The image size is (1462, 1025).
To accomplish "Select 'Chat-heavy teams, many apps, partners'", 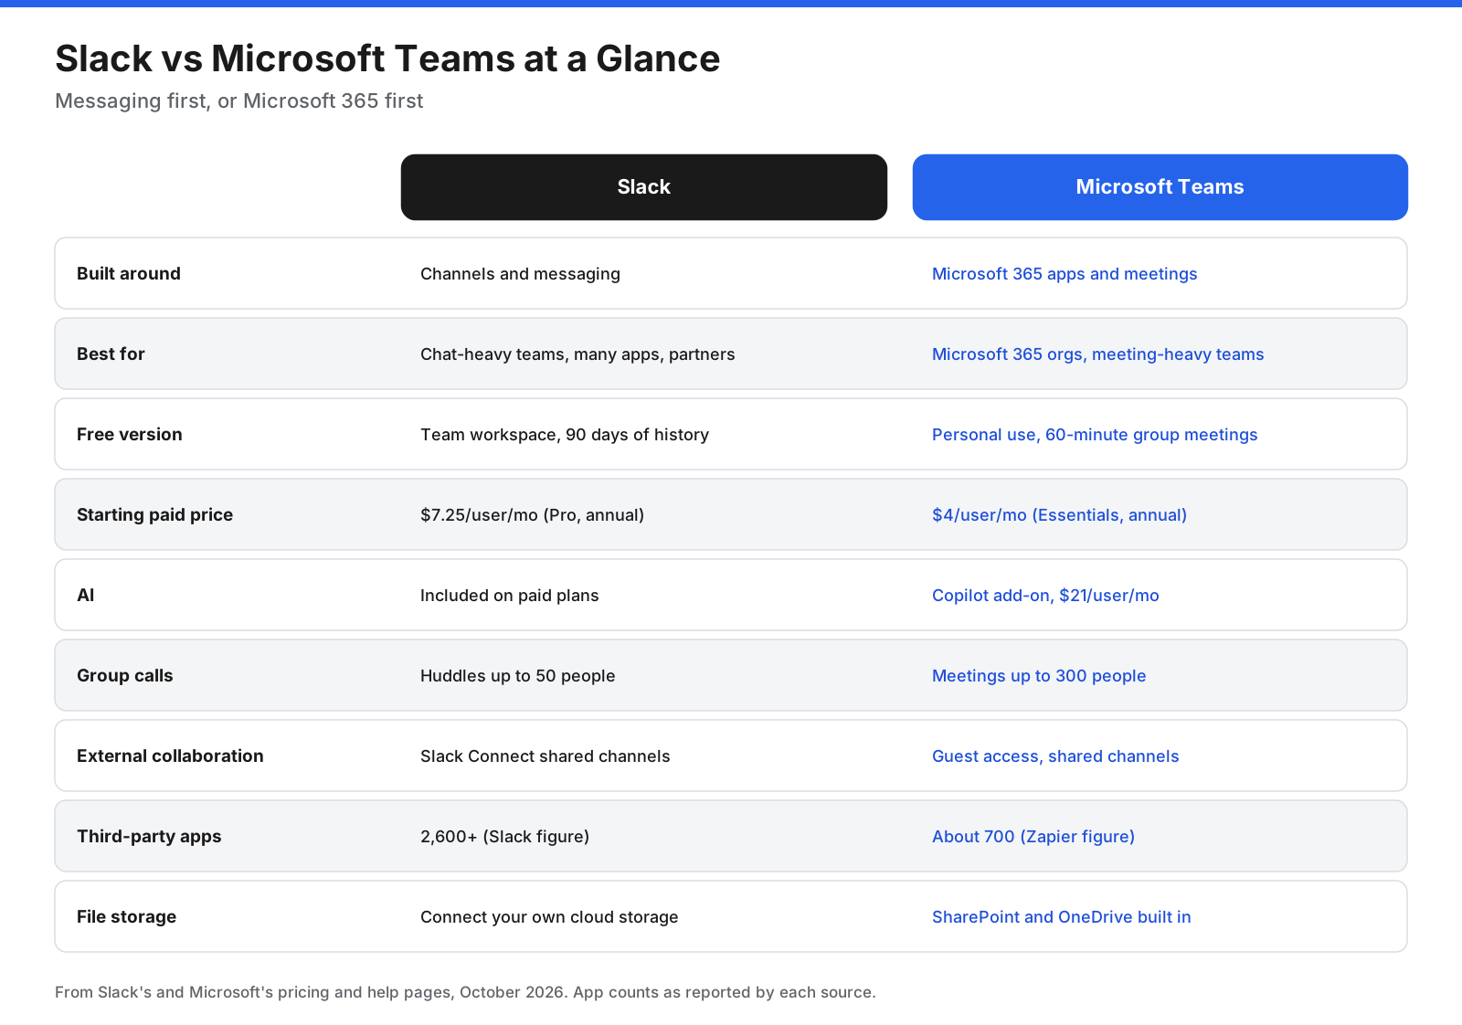I will pyautogui.click(x=577, y=354).
